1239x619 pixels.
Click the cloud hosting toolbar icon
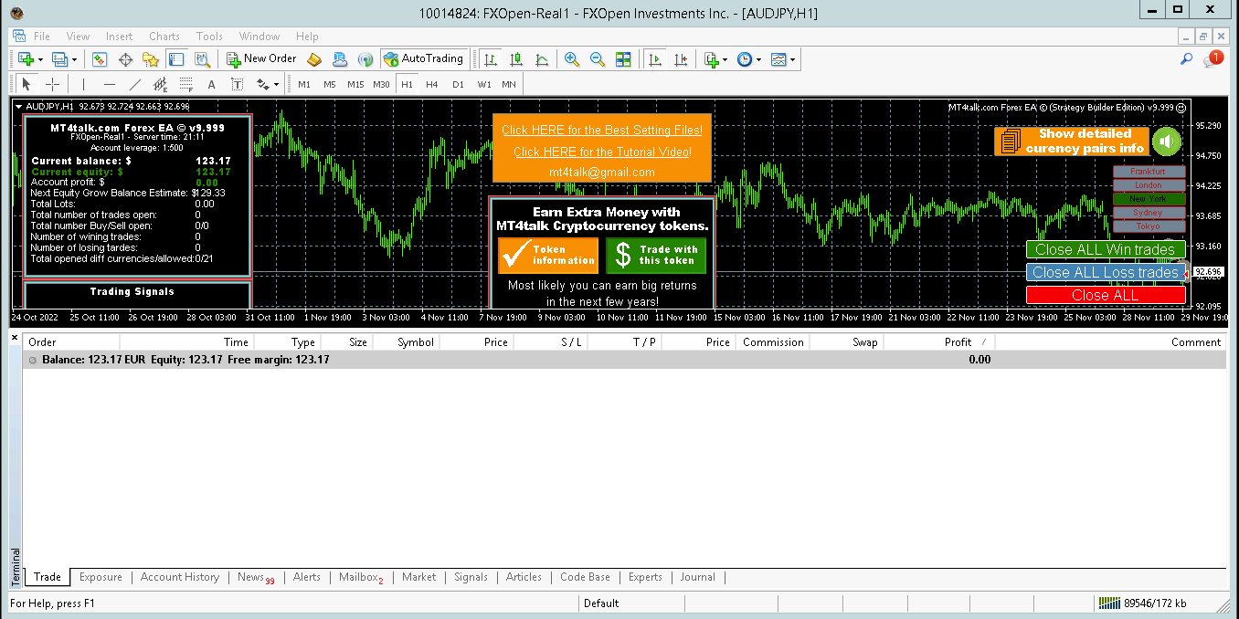click(340, 59)
